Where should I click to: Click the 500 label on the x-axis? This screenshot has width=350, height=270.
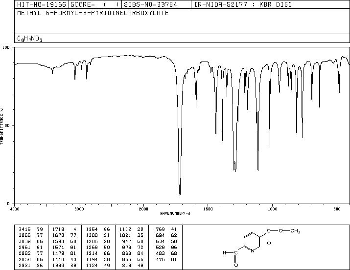coord(337,209)
